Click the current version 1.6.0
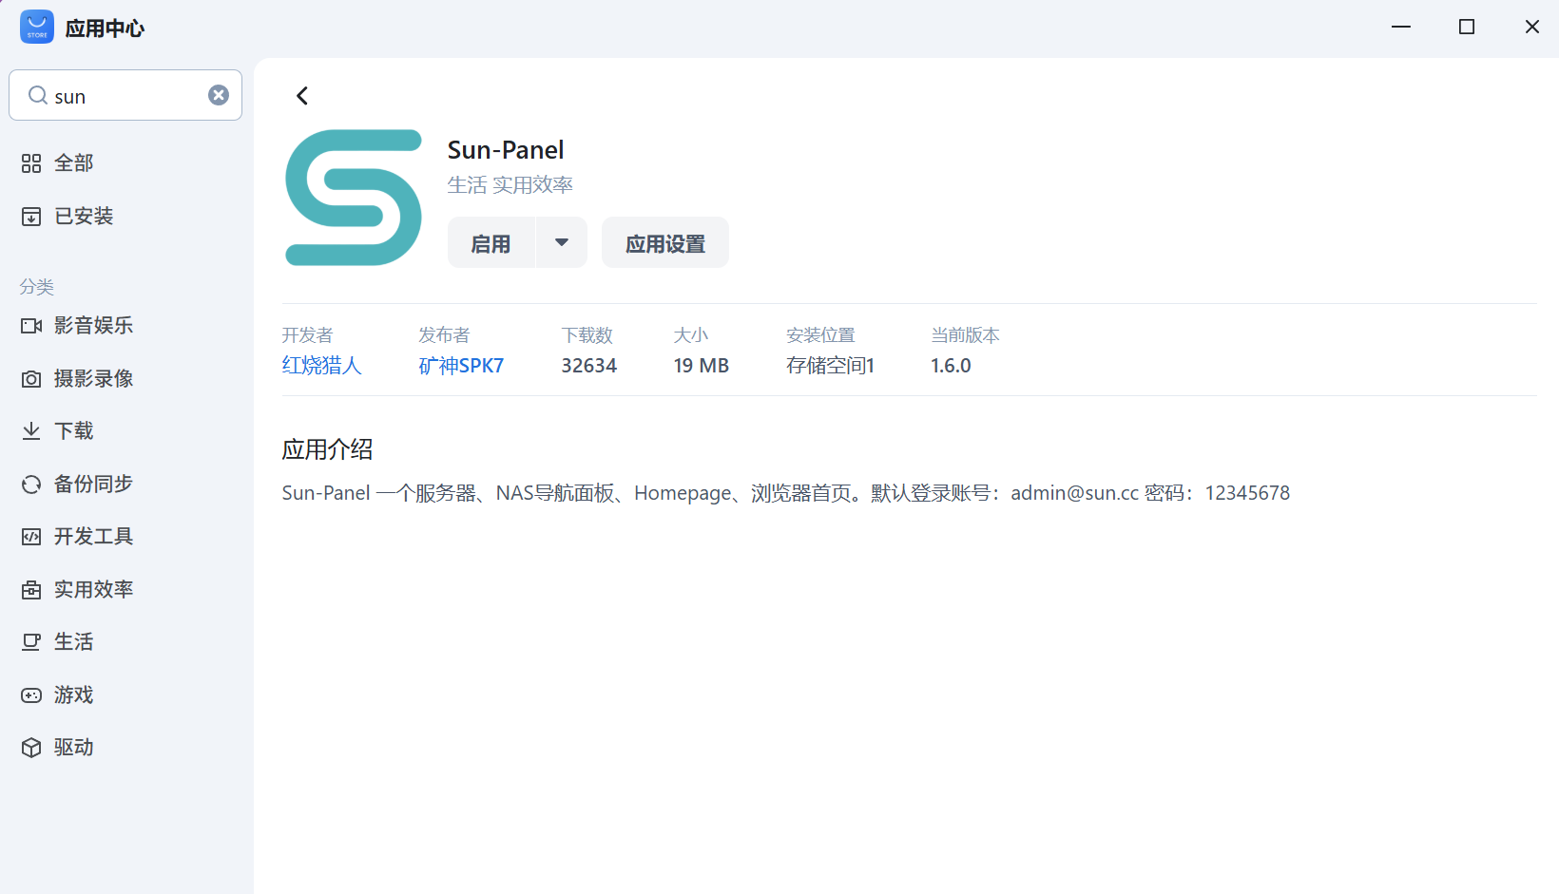Image resolution: width=1559 pixels, height=894 pixels. coord(951,366)
